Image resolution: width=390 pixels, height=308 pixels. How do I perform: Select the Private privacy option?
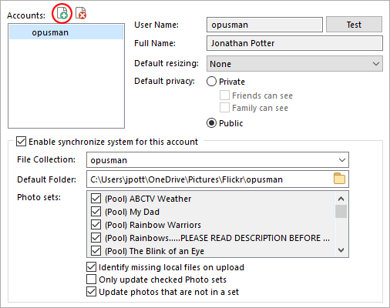(211, 82)
